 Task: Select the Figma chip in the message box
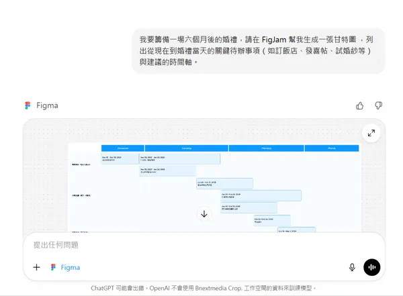click(x=64, y=267)
